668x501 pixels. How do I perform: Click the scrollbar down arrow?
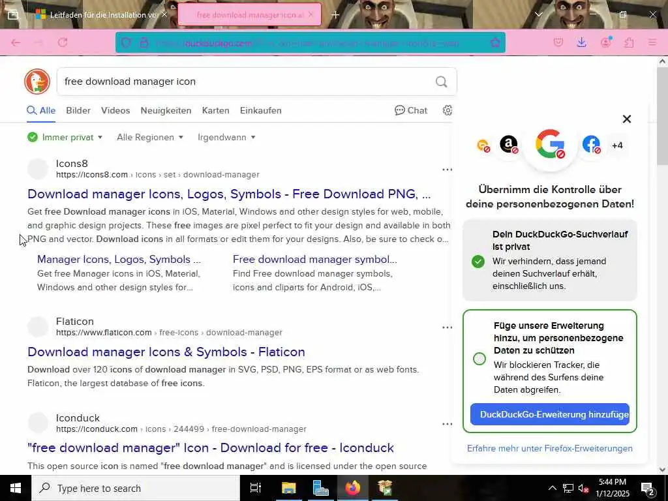click(x=663, y=470)
